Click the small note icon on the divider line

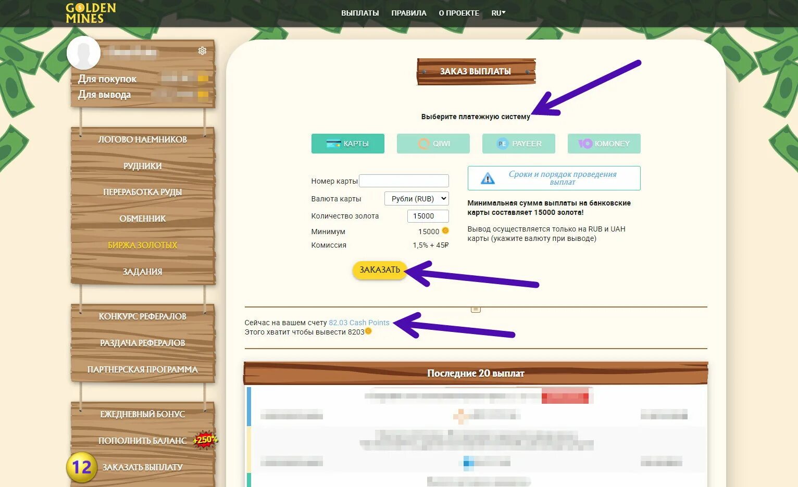(x=476, y=309)
